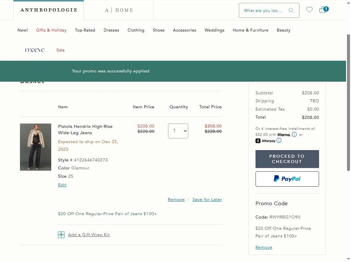Screen dimensions: 351x262
Task: Click the Style # 4122646740273 text
Action: [83, 160]
